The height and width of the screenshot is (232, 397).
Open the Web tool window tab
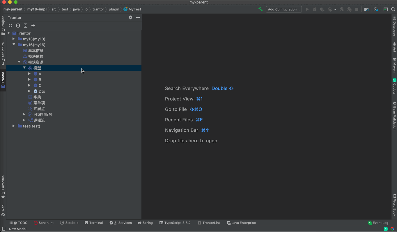click(x=3, y=211)
